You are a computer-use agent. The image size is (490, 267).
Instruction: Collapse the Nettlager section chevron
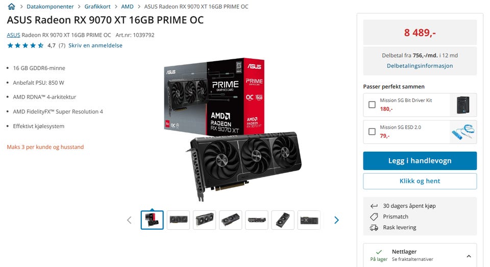(x=469, y=256)
